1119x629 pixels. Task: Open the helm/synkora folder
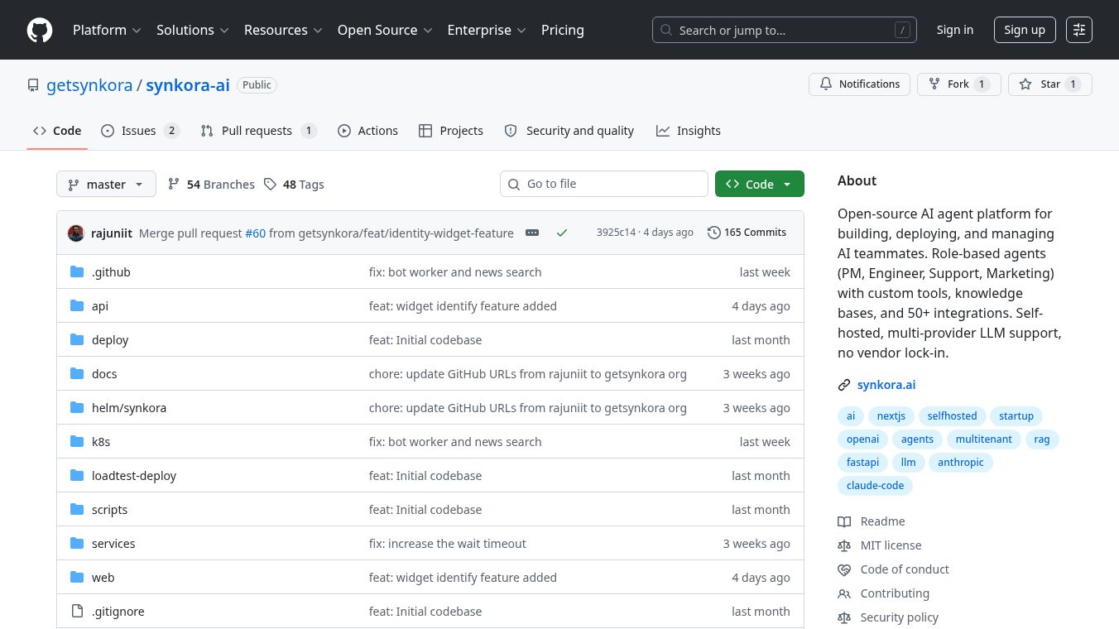pos(129,408)
